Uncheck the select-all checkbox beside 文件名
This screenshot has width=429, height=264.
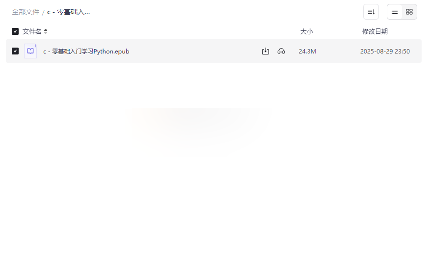pos(15,31)
